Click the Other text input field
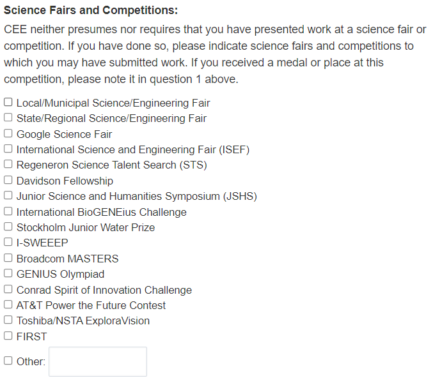This screenshot has width=433, height=385. [98, 361]
